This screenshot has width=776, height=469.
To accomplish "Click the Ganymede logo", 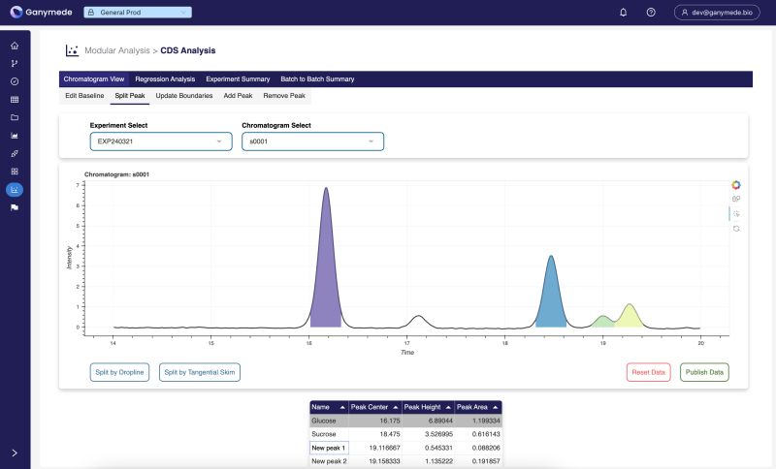I will [42, 12].
